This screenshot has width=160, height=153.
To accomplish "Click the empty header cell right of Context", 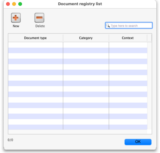I will pyautogui.click(x=149, y=38).
